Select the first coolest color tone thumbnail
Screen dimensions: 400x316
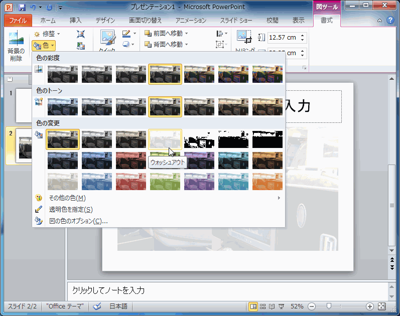(63, 107)
